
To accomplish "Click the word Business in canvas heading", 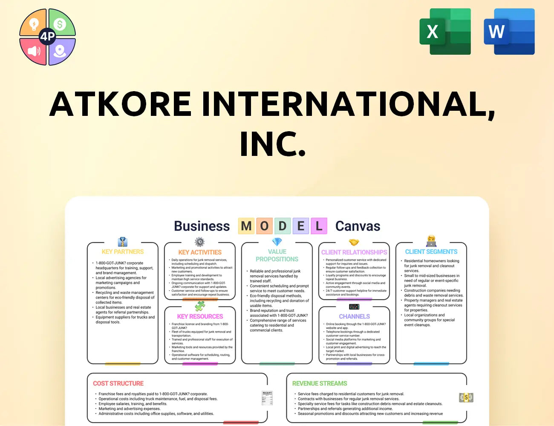I will coord(202,226).
